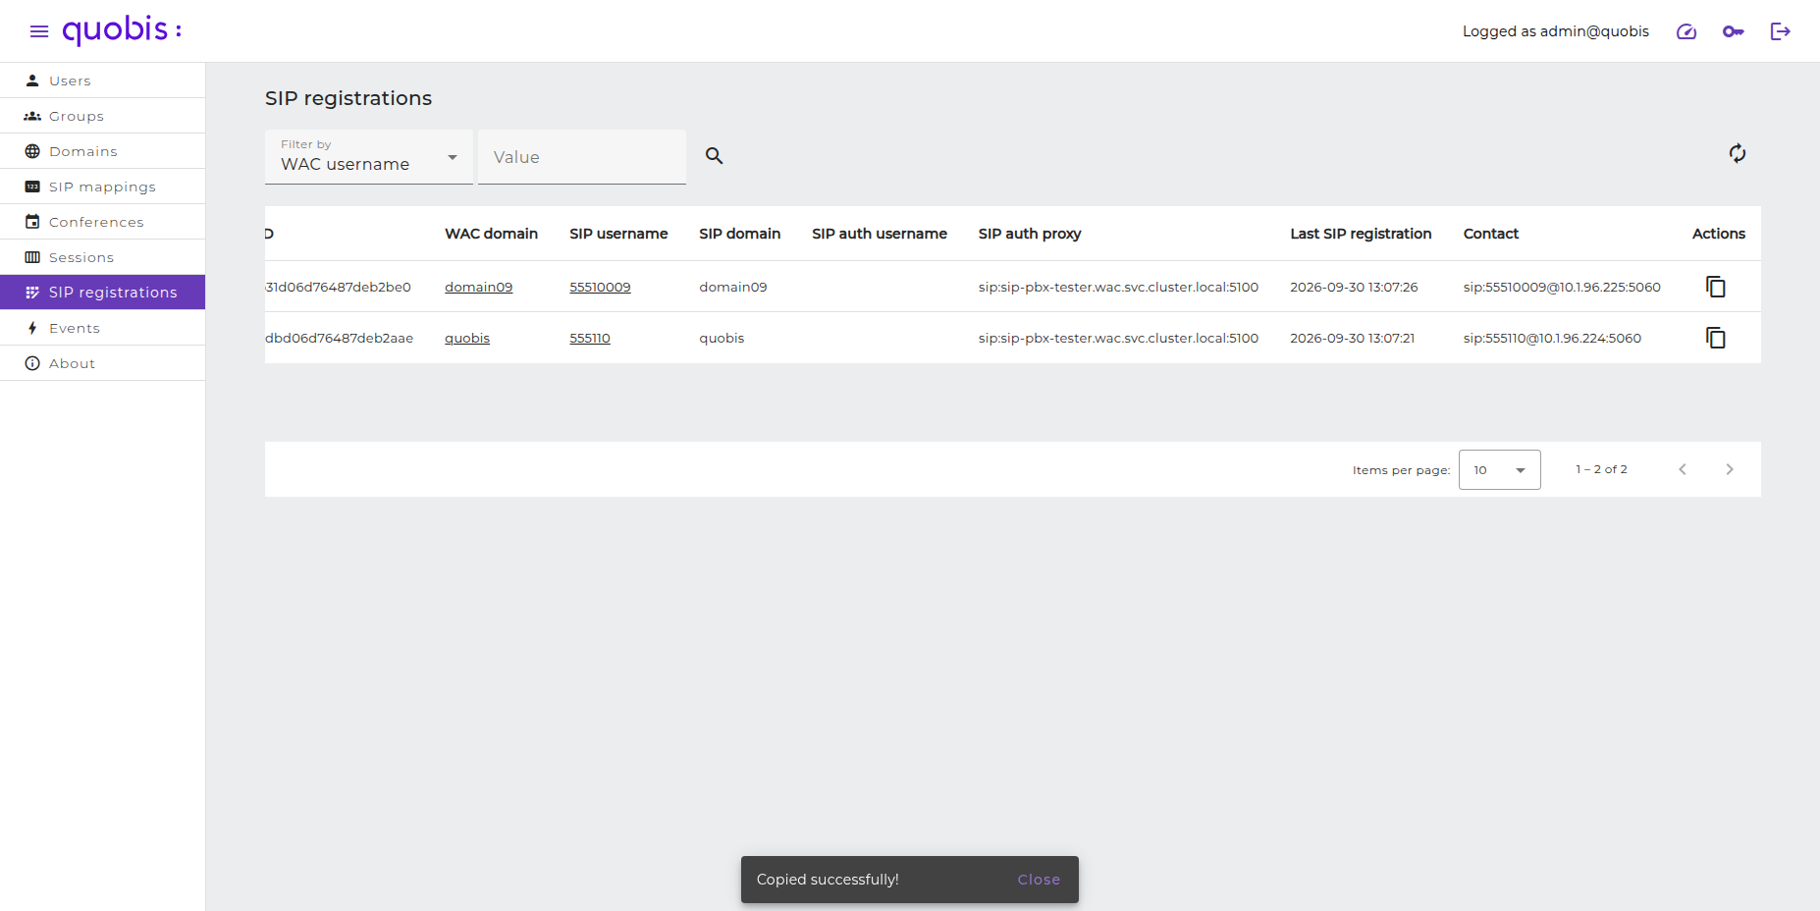The width and height of the screenshot is (1820, 911).
Task: Click the dashboard speedometer icon in header
Action: tap(1686, 31)
